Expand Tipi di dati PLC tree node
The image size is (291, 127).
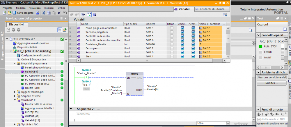point(15,124)
